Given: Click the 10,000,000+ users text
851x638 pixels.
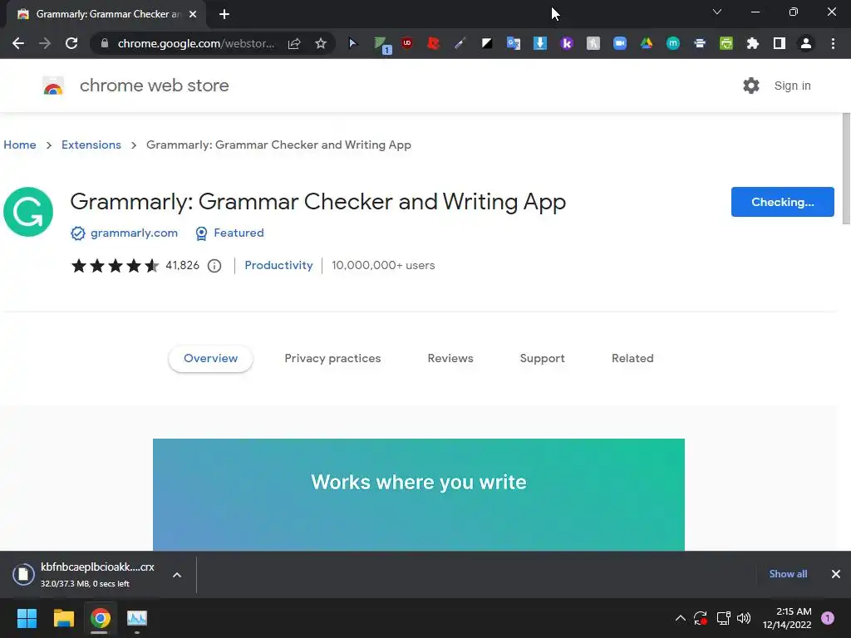Looking at the screenshot, I should coord(383,265).
